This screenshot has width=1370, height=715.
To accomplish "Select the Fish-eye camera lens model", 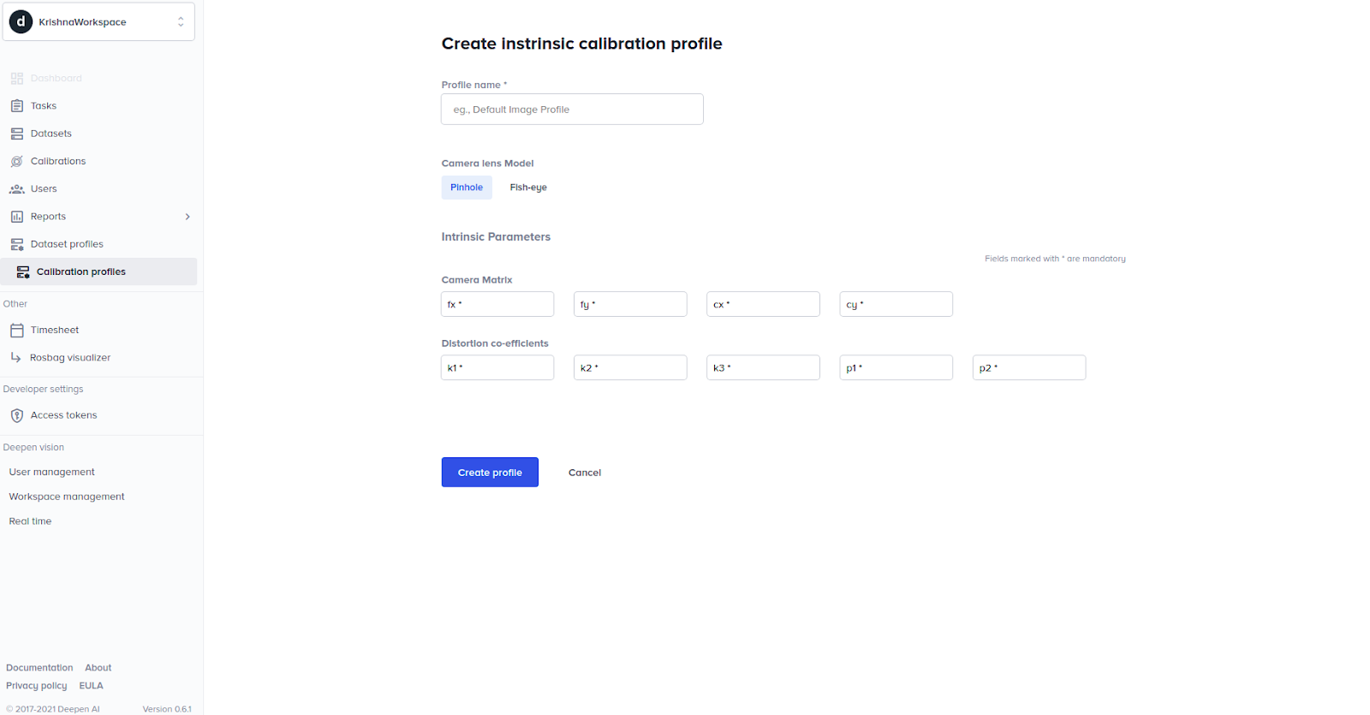I will 528,188.
